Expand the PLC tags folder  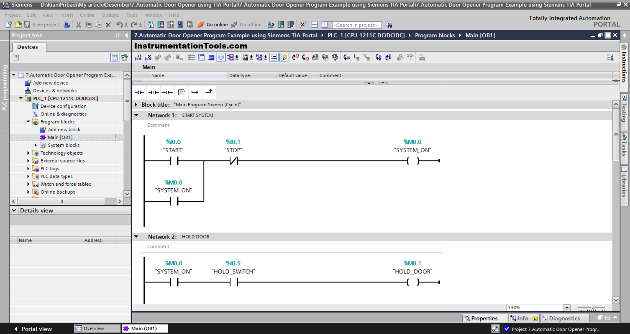coord(28,168)
